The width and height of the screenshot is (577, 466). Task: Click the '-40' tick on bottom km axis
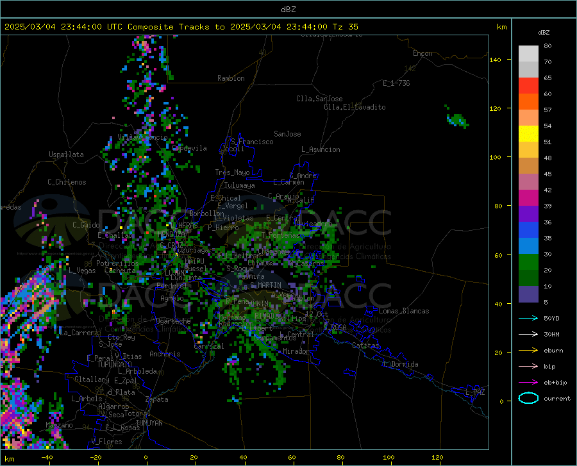click(47, 457)
